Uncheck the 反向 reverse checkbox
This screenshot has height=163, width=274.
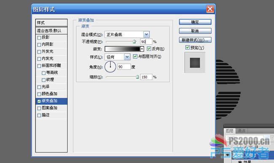(149, 49)
